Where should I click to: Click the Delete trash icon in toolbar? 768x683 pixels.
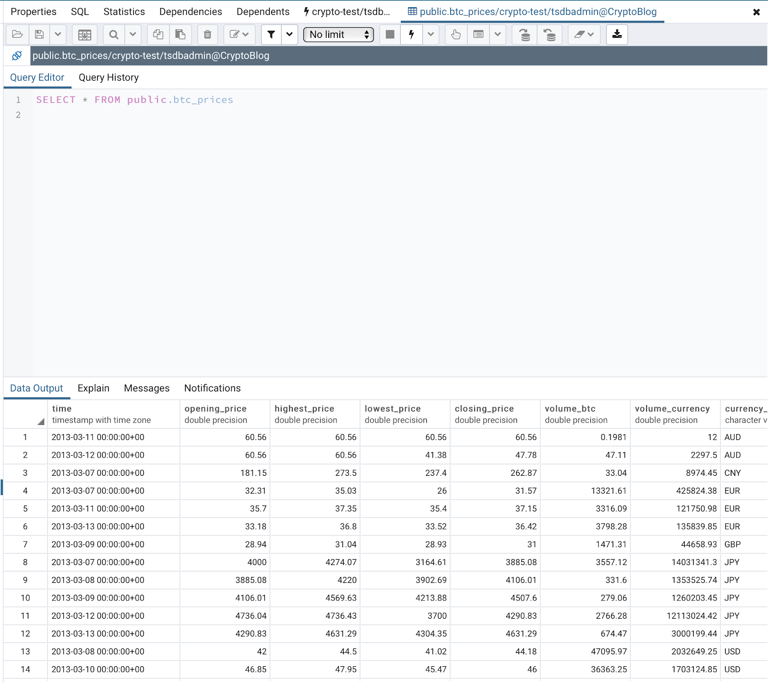coord(207,35)
